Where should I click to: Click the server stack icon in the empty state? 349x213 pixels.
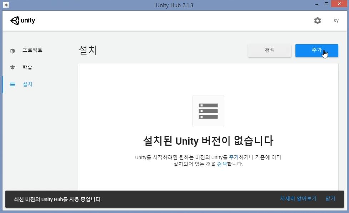tap(208, 111)
